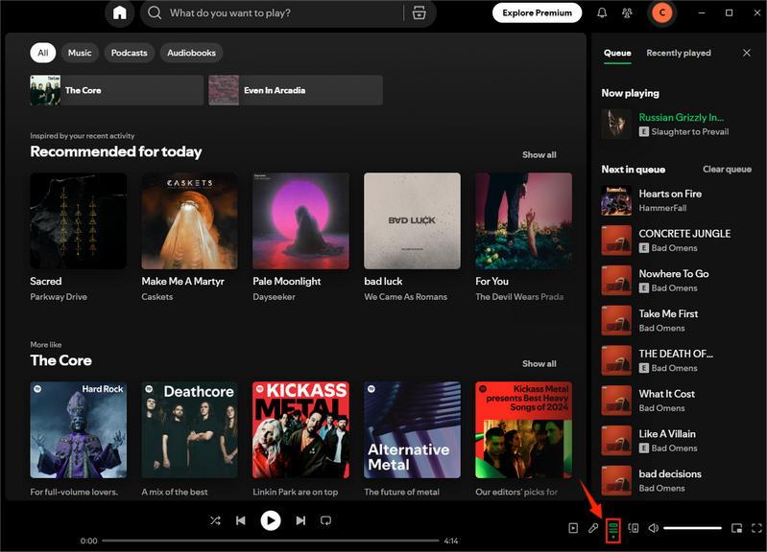
Task: Toggle shuffle playback
Action: tap(215, 520)
